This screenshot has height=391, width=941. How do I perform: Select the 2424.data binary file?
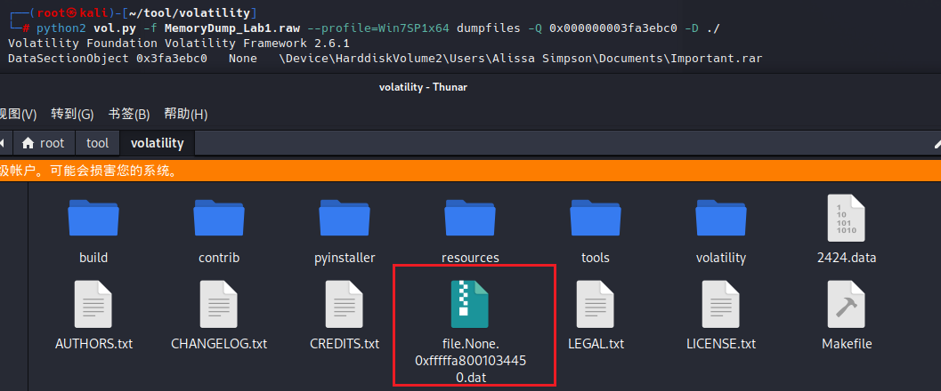[846, 219]
